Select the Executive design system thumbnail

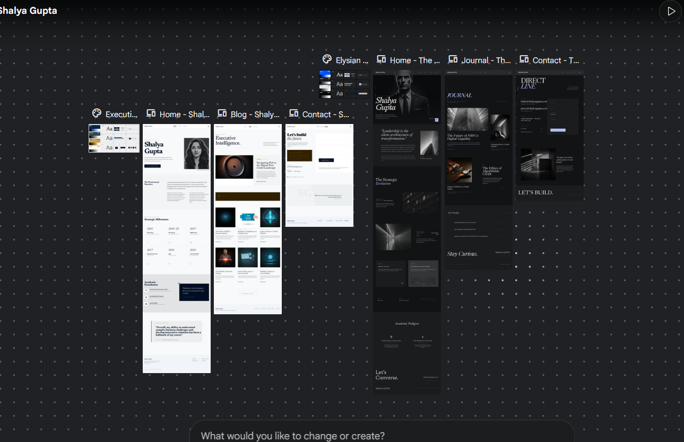click(x=114, y=138)
